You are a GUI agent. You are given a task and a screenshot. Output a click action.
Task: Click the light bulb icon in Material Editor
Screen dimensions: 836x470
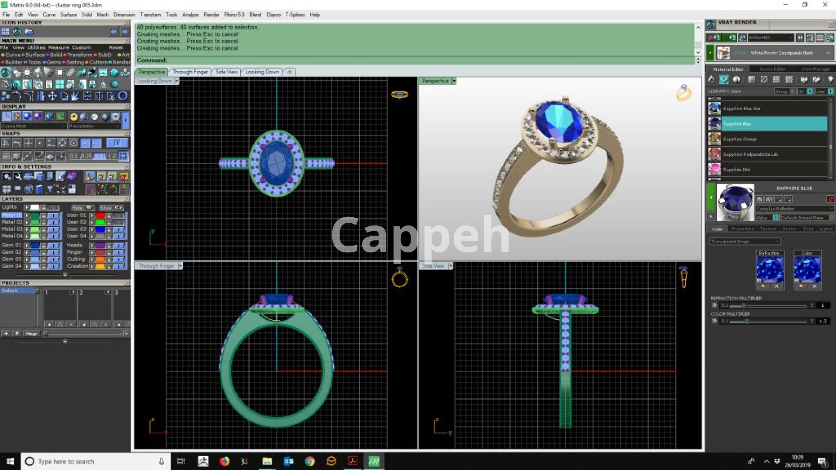[830, 80]
